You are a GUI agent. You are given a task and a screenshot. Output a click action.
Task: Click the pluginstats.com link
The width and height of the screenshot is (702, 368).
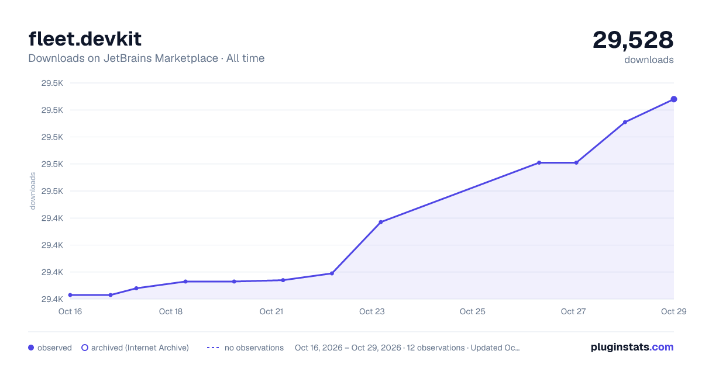632,347
